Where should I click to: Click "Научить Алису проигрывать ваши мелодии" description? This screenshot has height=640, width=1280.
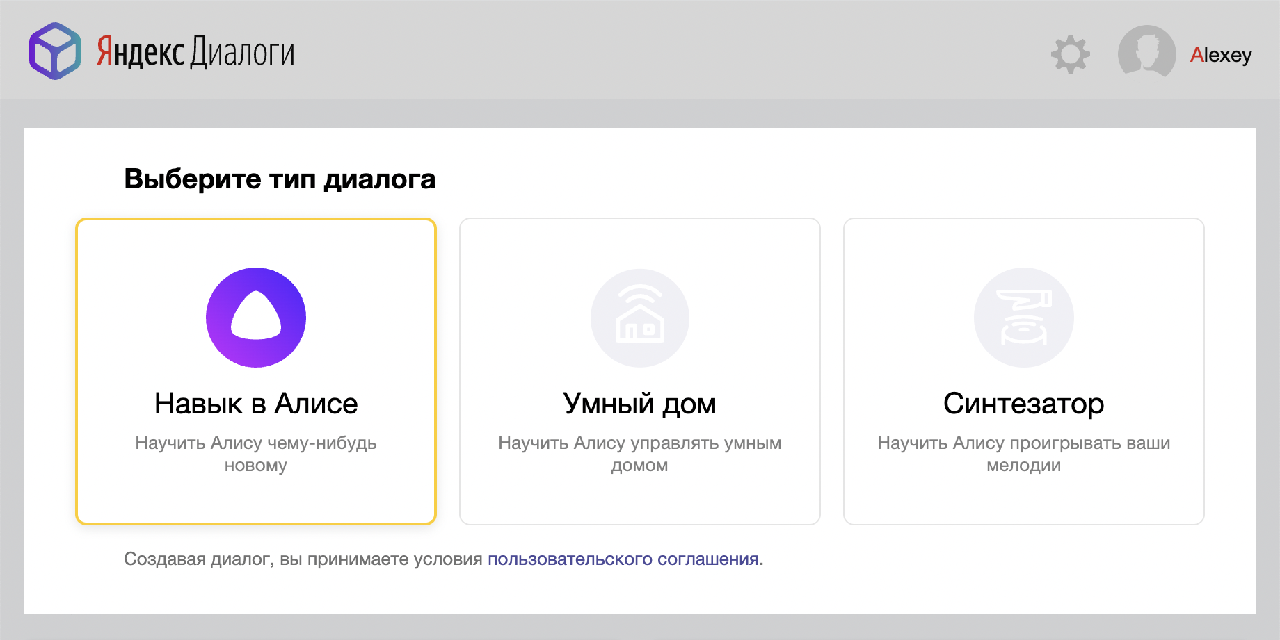[x=1024, y=454]
